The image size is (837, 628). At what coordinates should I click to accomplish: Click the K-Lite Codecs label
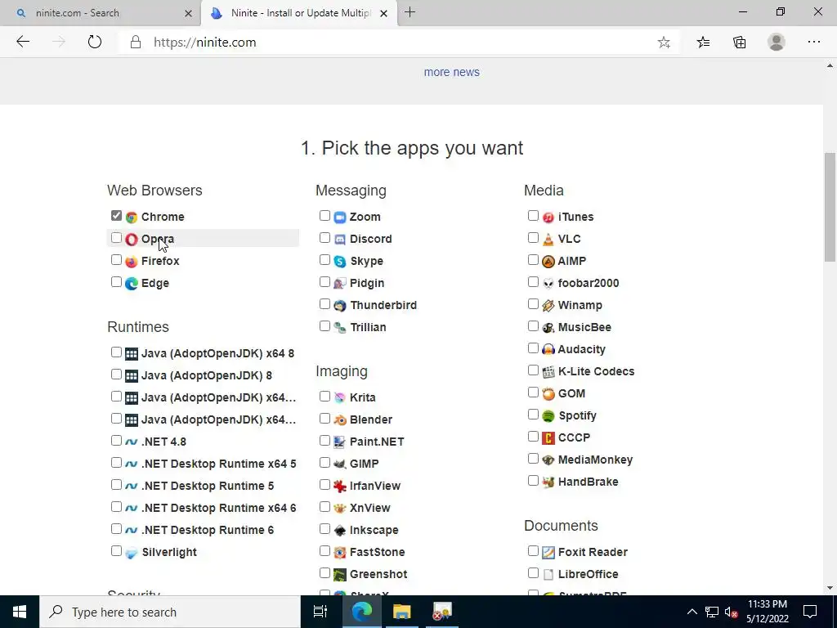596,372
